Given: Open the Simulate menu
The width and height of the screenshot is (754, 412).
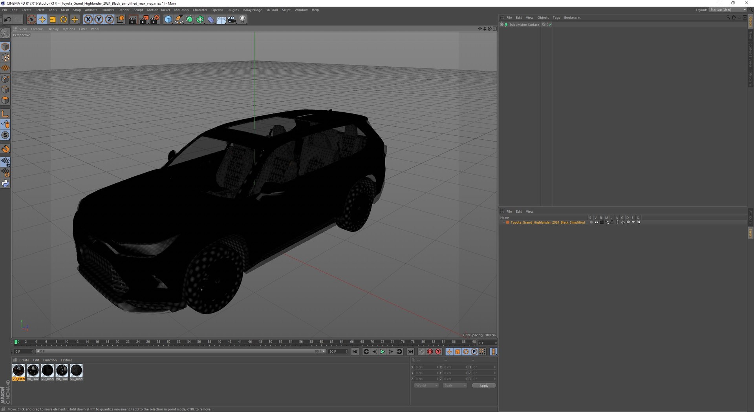Looking at the screenshot, I should tap(108, 10).
